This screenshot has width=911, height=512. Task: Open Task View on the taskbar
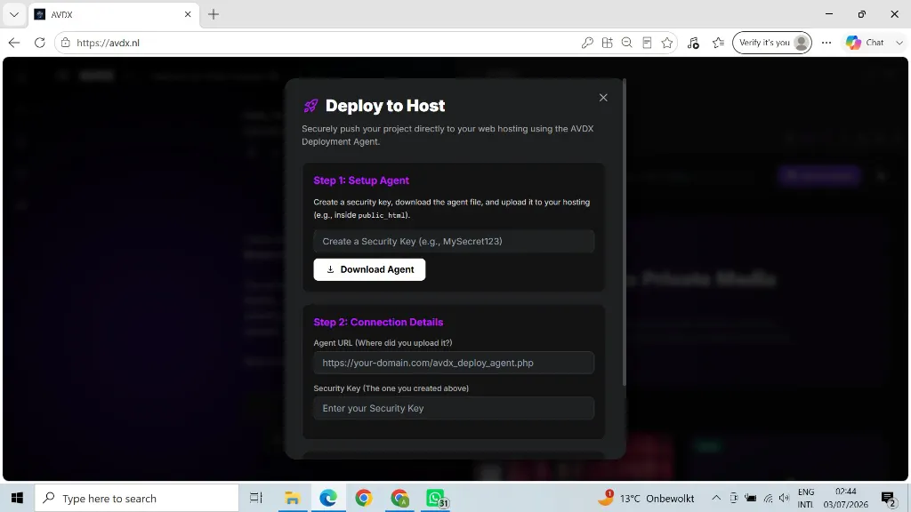pyautogui.click(x=256, y=498)
